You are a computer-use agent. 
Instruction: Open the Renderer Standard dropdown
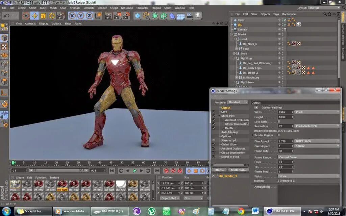238,102
